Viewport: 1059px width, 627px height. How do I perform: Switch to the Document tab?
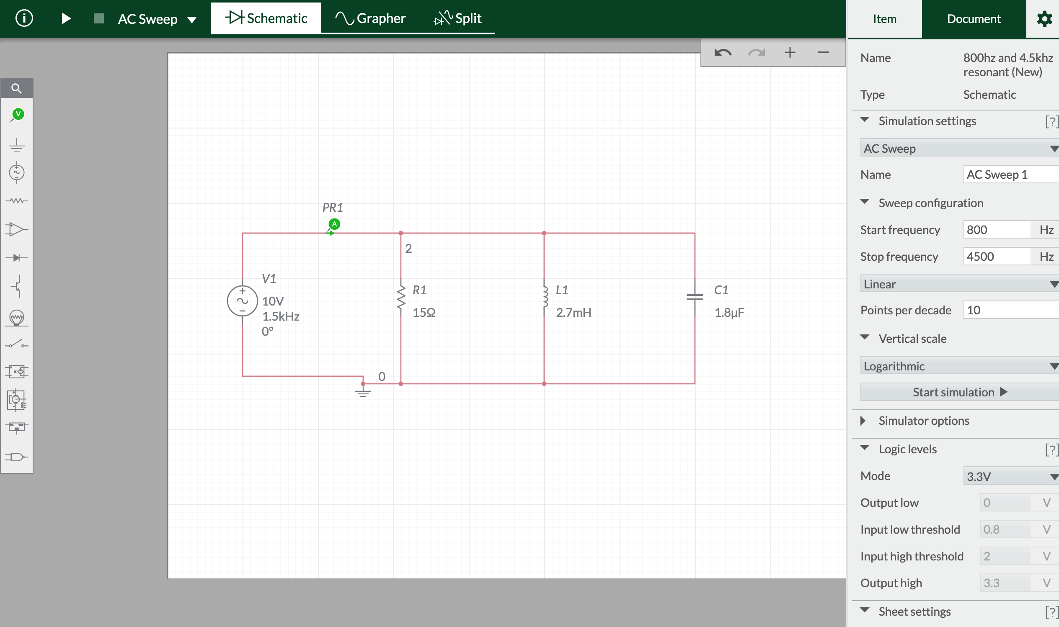click(974, 18)
